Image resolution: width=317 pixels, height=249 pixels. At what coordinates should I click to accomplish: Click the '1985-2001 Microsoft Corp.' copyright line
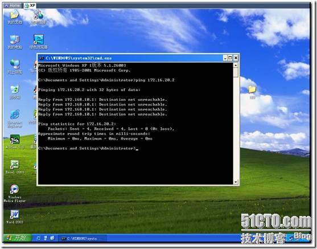click(x=84, y=70)
